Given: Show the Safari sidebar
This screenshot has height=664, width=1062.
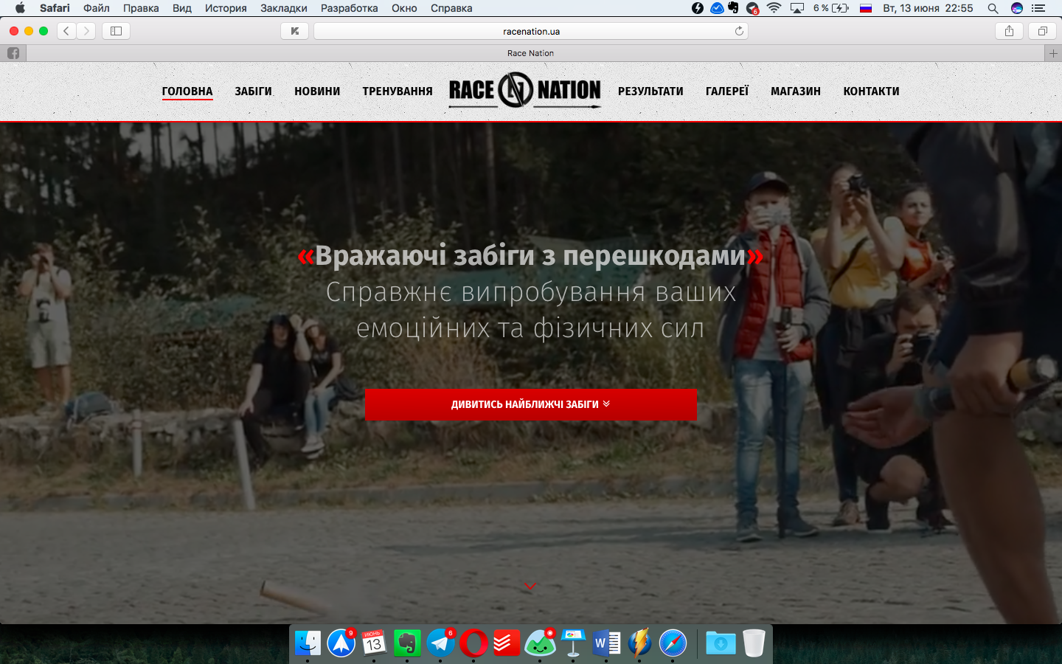Looking at the screenshot, I should click(x=116, y=31).
